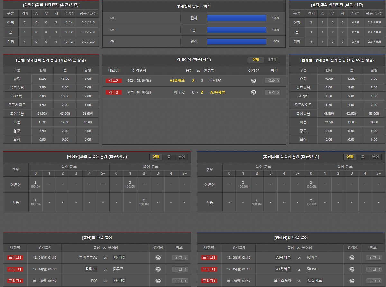Select stadium icon in PSG vs 파리FC row
The width and height of the screenshot is (386, 287).
158,281
